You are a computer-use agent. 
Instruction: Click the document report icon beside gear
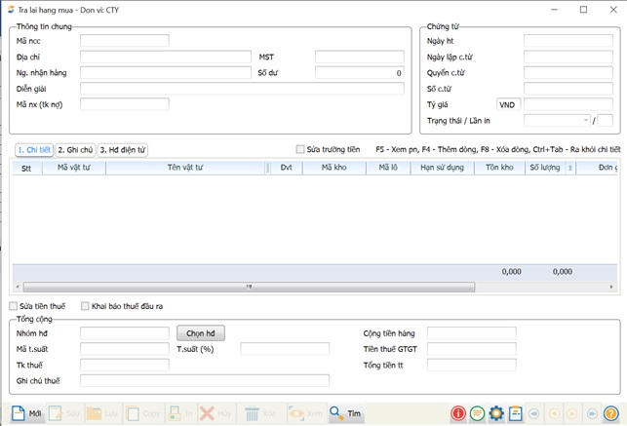tap(516, 413)
